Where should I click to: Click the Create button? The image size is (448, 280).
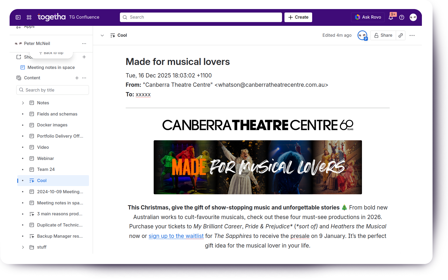tap(298, 17)
